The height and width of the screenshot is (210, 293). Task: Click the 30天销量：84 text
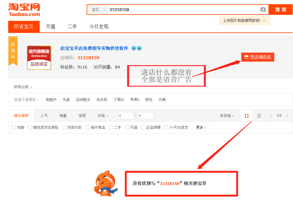[106, 67]
